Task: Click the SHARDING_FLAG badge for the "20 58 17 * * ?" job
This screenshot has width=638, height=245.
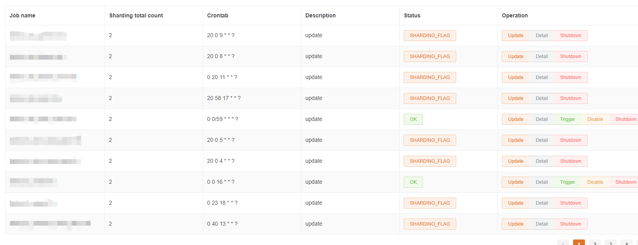Action: (x=430, y=98)
